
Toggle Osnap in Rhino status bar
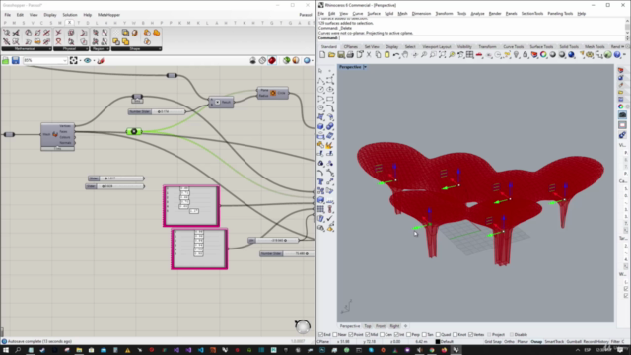pyautogui.click(x=536, y=342)
